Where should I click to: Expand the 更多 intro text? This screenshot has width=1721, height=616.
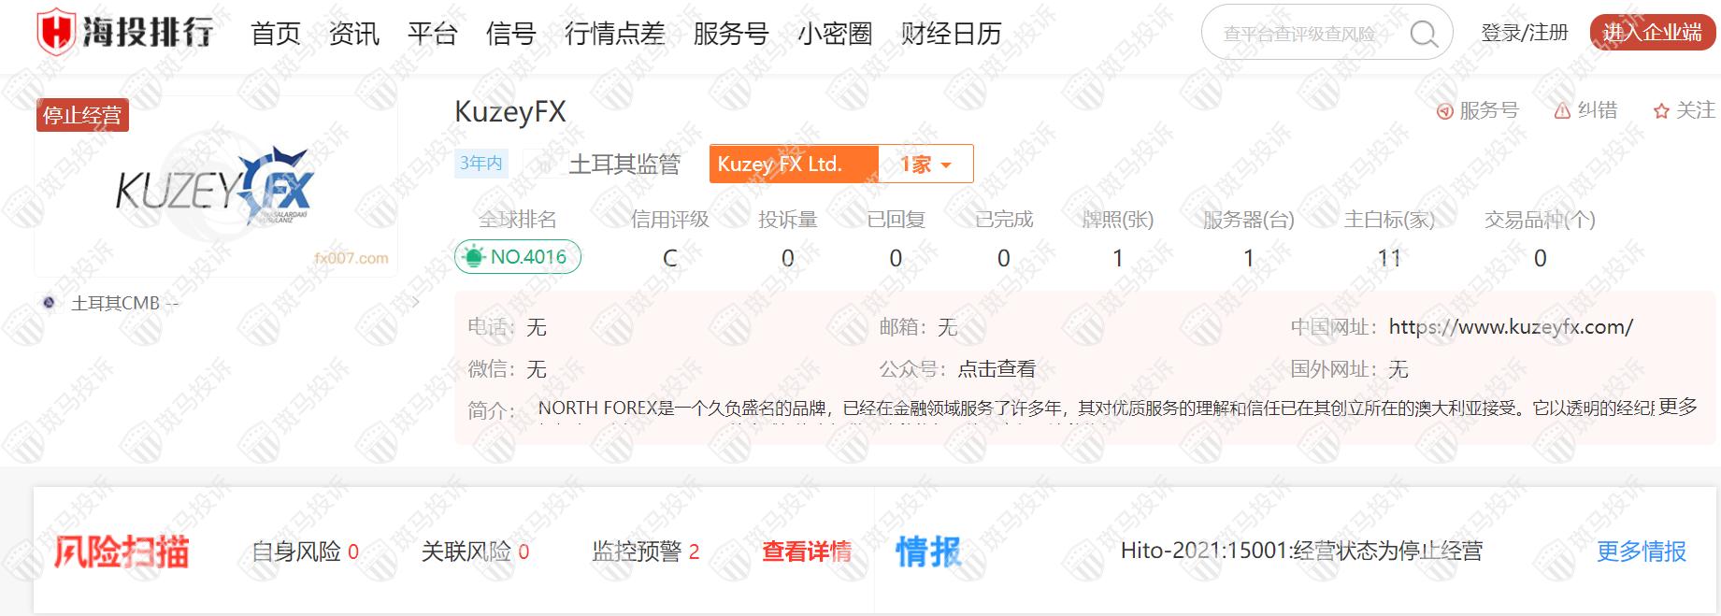[x=1677, y=407]
